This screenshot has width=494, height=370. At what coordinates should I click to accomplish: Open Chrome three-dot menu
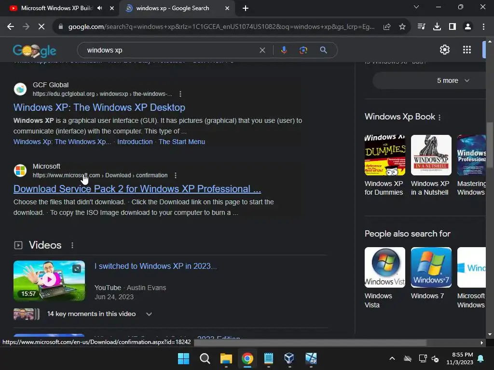[483, 27]
